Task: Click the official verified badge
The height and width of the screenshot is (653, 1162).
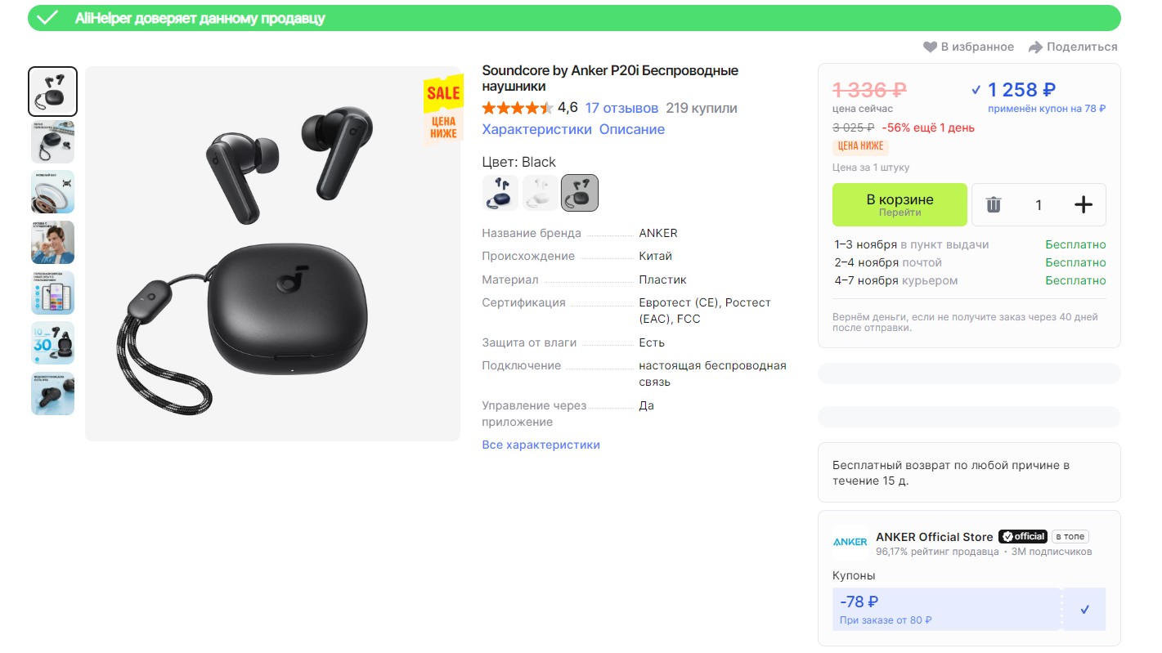Action: click(x=1023, y=537)
